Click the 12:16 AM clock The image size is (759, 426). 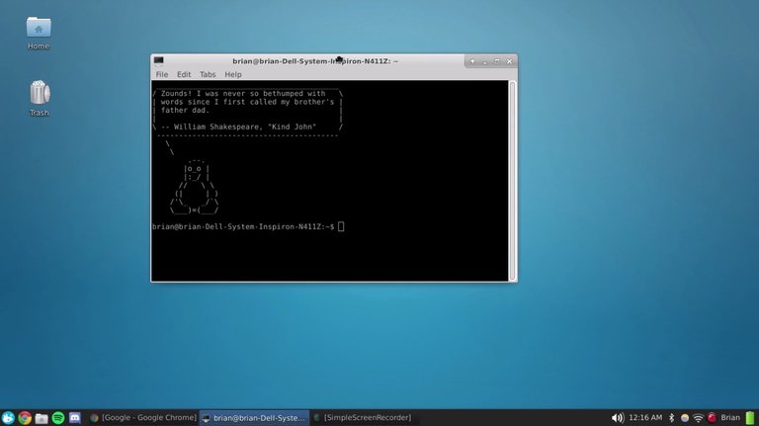(x=645, y=417)
